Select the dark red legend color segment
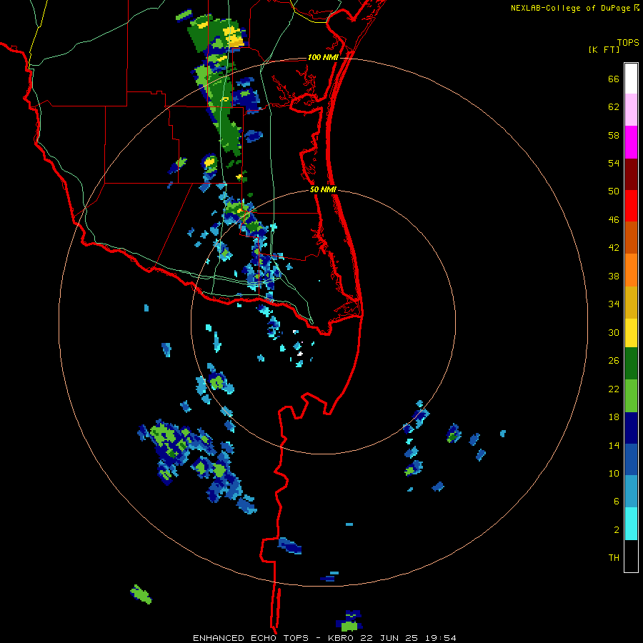 (x=631, y=174)
